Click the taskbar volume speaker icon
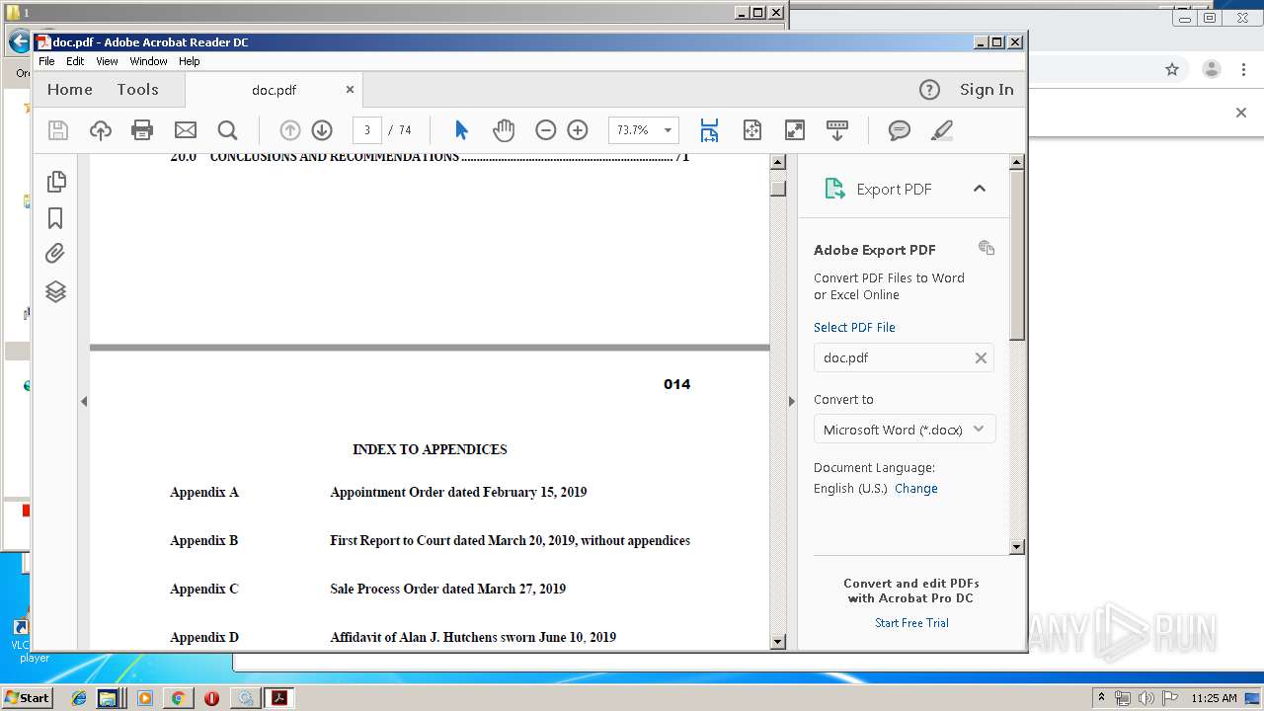 point(1146,698)
